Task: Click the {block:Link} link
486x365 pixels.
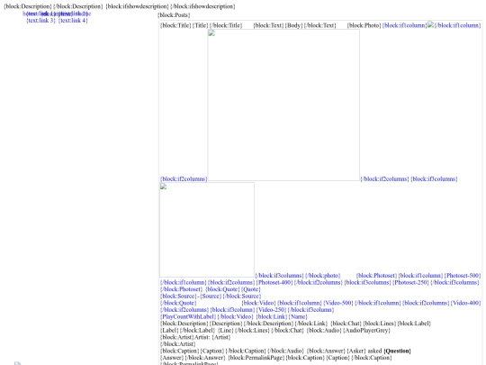Action: click(x=272, y=316)
